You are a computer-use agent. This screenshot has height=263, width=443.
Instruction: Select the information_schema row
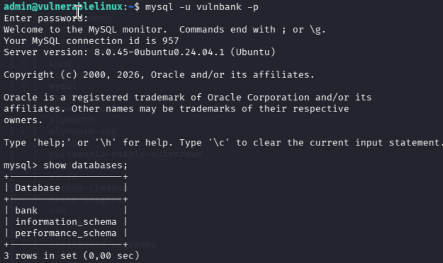(x=66, y=222)
